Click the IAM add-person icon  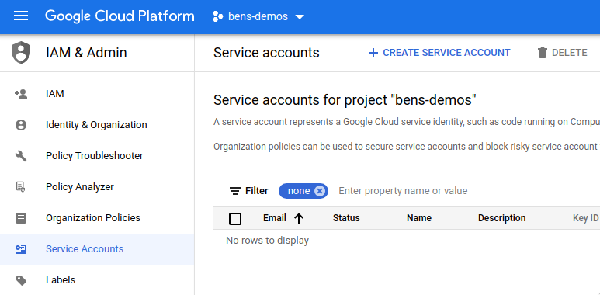tap(21, 94)
